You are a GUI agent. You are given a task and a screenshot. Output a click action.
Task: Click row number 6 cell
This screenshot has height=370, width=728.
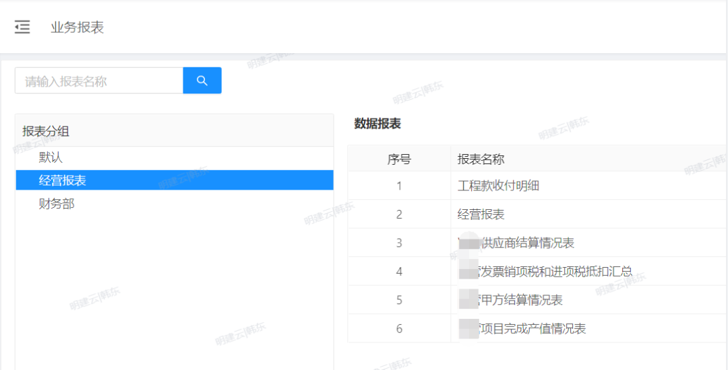[399, 329]
